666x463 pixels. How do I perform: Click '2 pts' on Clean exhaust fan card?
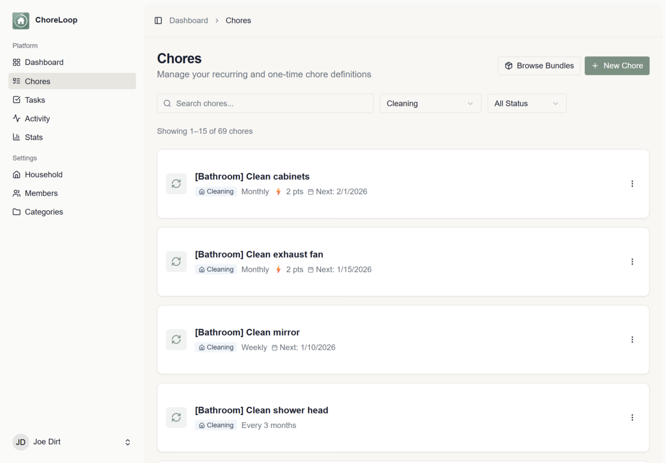coord(295,270)
